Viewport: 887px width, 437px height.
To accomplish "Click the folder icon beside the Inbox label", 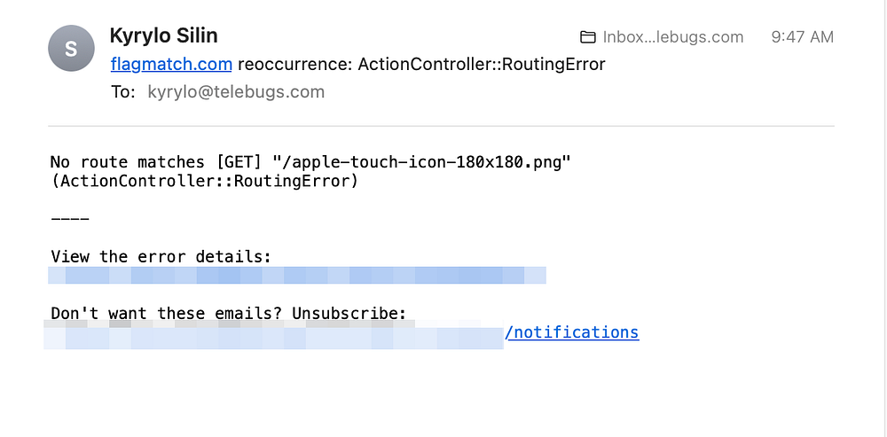I will (x=587, y=37).
